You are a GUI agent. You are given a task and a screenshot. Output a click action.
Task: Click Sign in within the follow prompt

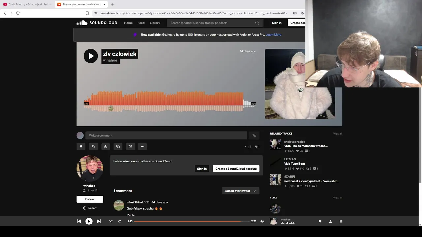[202, 169]
